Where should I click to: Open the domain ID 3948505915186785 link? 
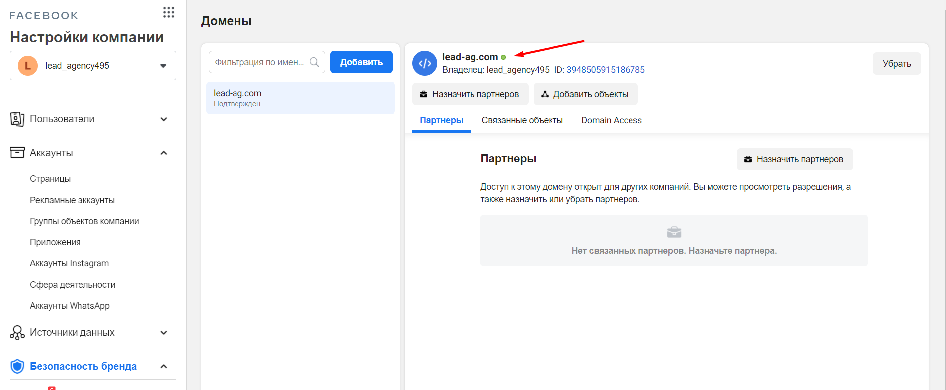click(x=606, y=70)
